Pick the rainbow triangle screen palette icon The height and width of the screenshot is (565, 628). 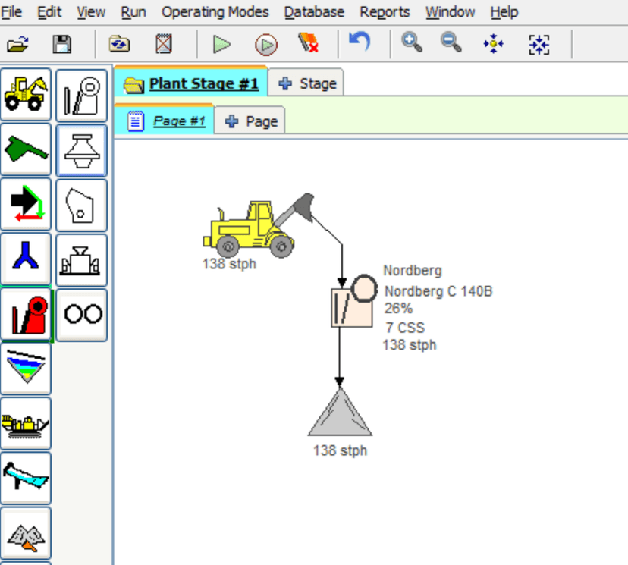point(26,369)
